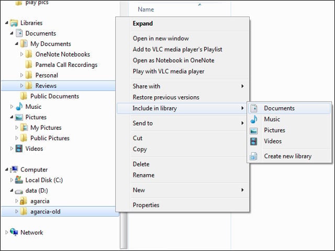This screenshot has width=335, height=251.
Task: Click the Create new library icon
Action: click(253, 156)
